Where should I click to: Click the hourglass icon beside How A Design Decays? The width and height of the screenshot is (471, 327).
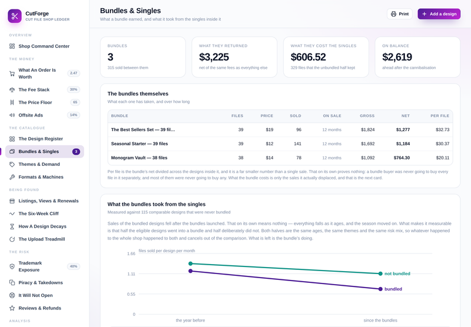point(12,226)
